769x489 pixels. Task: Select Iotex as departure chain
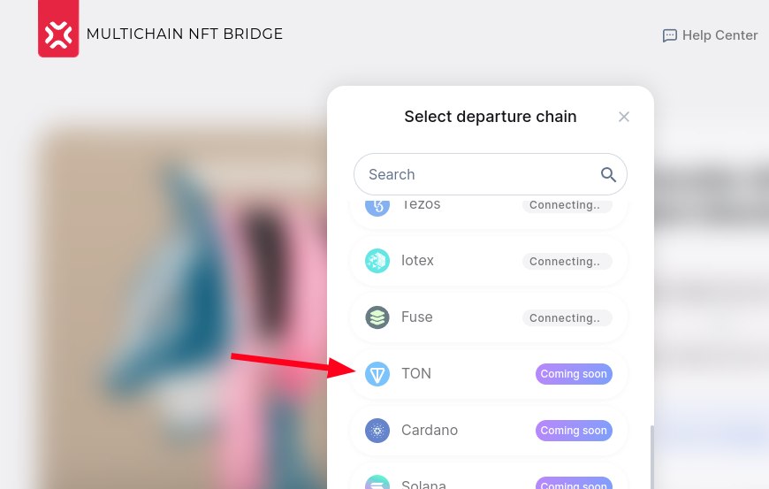(x=418, y=261)
